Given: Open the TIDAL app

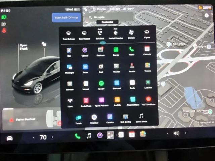Looking at the screenshot, I should click(70, 103).
